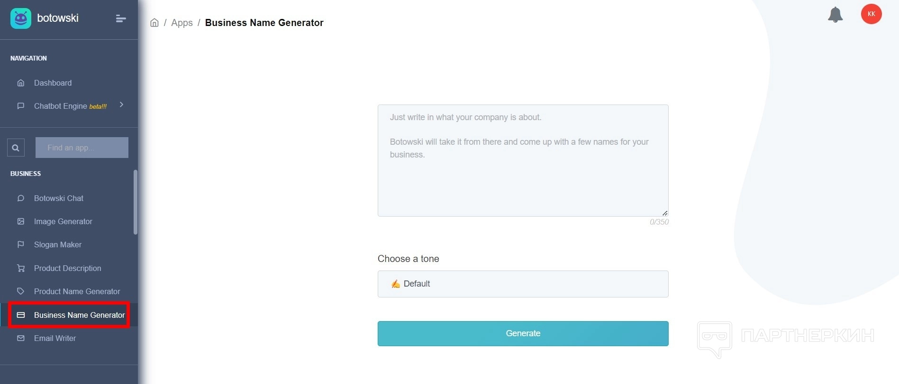Click the Image Generator picture icon
The height and width of the screenshot is (384, 899).
tap(21, 221)
